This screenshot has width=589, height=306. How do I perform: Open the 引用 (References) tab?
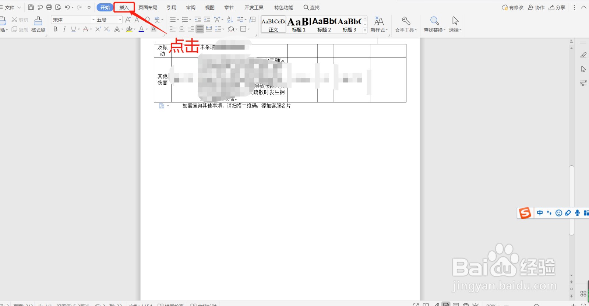pos(172,7)
